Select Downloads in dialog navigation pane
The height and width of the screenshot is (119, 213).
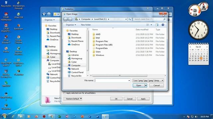(x=76, y=38)
